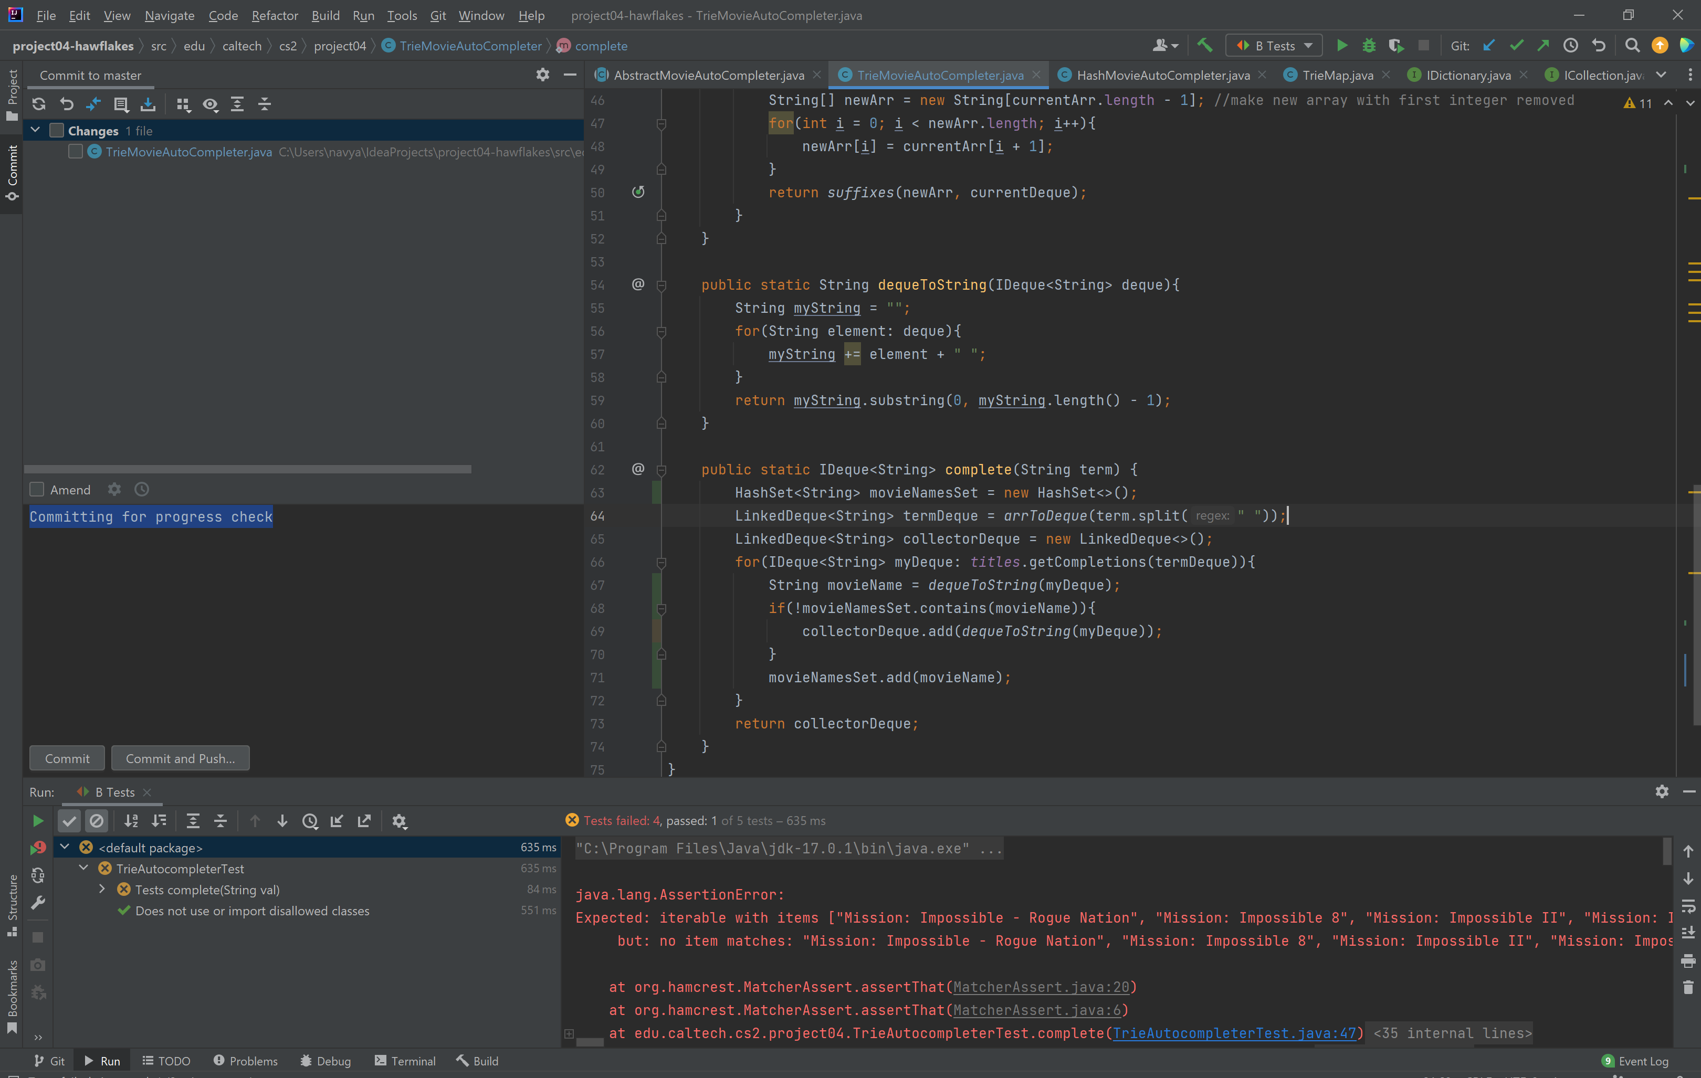Enable the Amend checkbox
This screenshot has height=1078, width=1701.
[37, 489]
